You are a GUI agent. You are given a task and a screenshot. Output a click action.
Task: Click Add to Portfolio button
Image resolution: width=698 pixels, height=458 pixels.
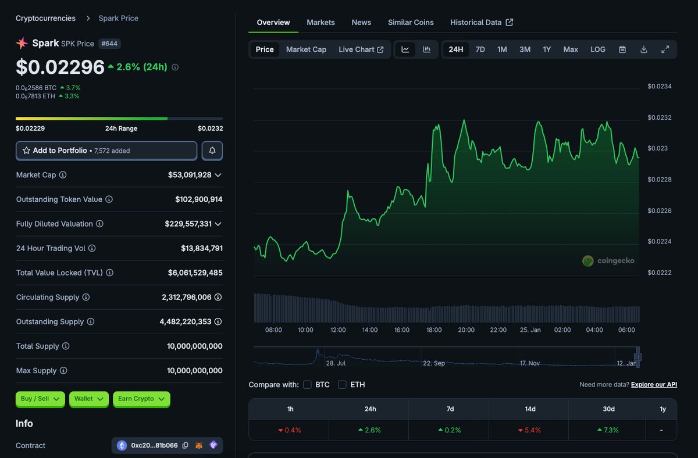(x=106, y=151)
